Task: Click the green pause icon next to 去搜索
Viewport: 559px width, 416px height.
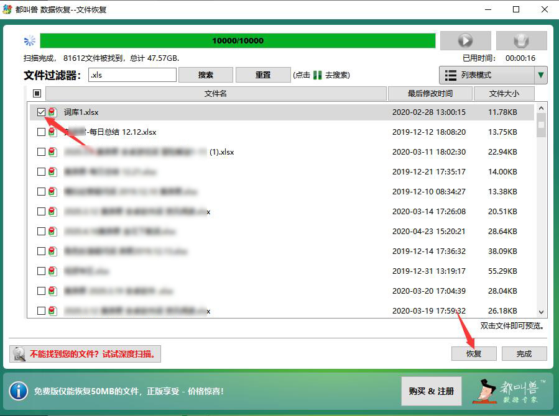Action: pos(317,75)
